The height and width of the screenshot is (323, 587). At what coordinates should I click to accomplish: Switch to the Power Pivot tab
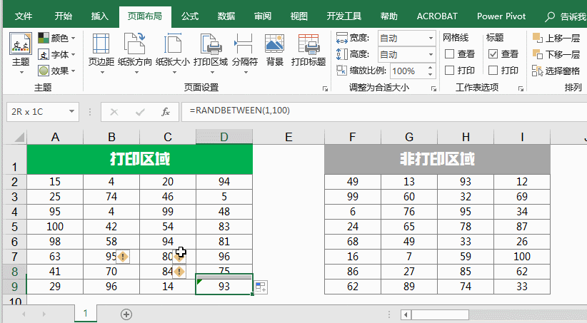pos(501,16)
